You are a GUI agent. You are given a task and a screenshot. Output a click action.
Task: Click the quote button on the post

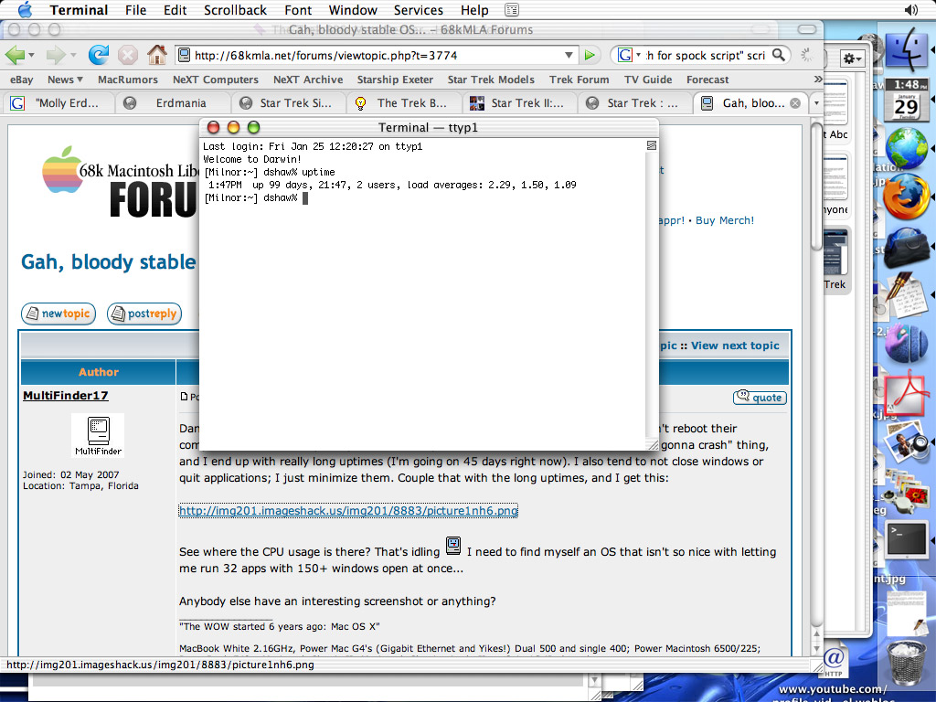(x=760, y=398)
